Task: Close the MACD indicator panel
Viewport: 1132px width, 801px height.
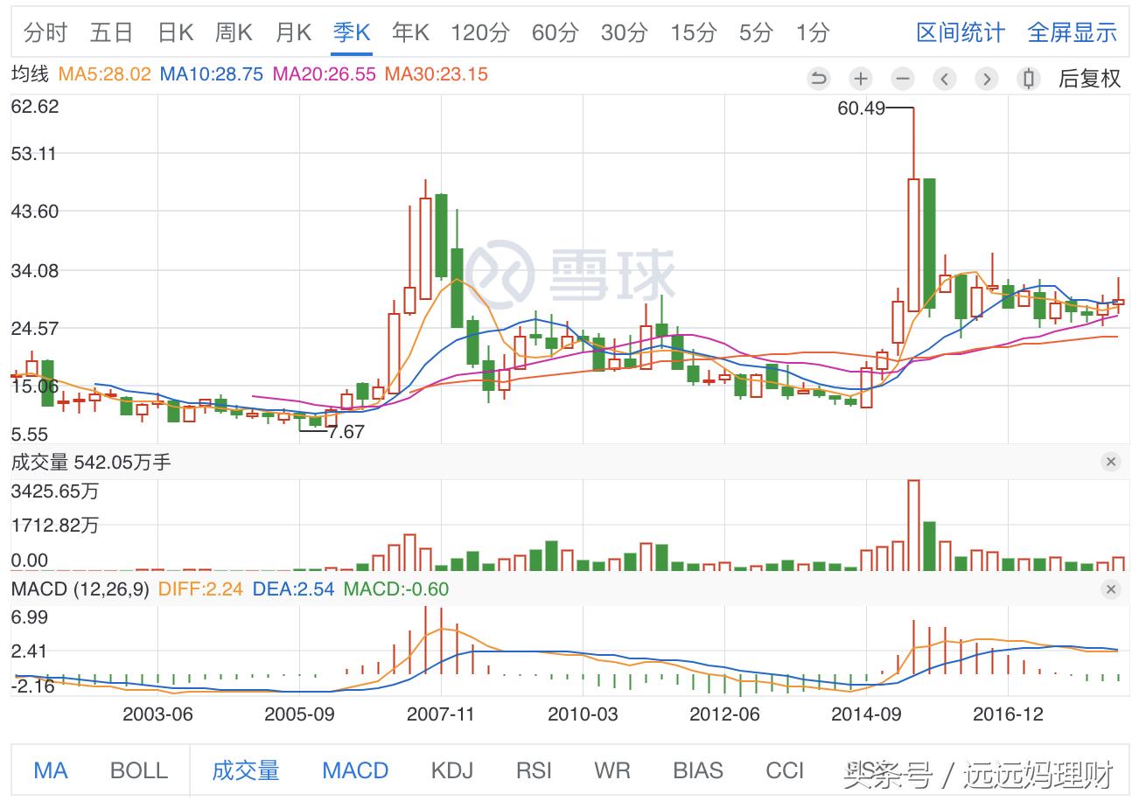Action: 1111,589
